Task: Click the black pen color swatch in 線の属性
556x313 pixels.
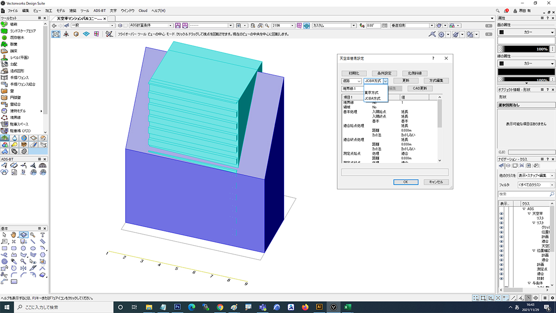Action: click(x=526, y=71)
